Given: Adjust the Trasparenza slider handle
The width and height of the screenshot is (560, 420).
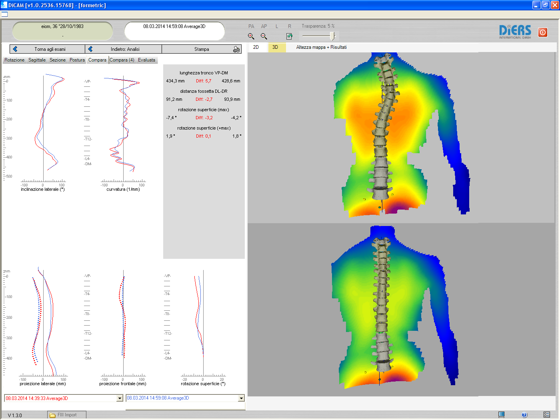Looking at the screenshot, I should [x=332, y=36].
